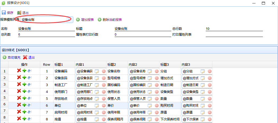Click 删除当前报表 to delete current report
278x123 pixels.
tap(110, 20)
